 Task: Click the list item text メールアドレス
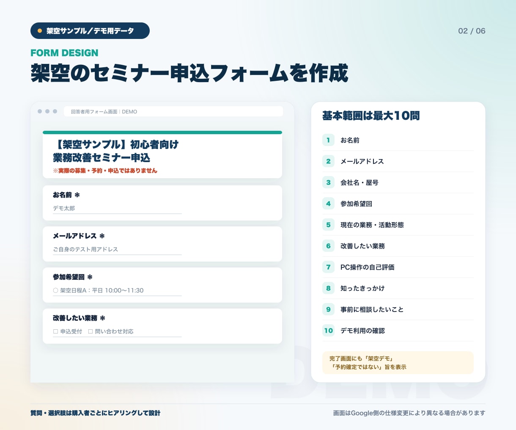click(362, 161)
